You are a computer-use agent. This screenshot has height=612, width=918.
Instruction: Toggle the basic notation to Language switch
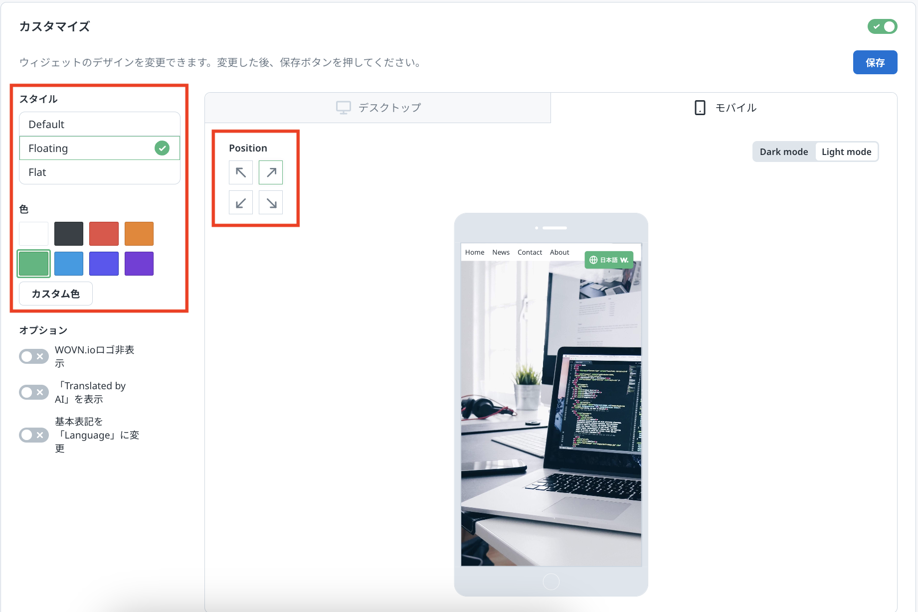34,435
